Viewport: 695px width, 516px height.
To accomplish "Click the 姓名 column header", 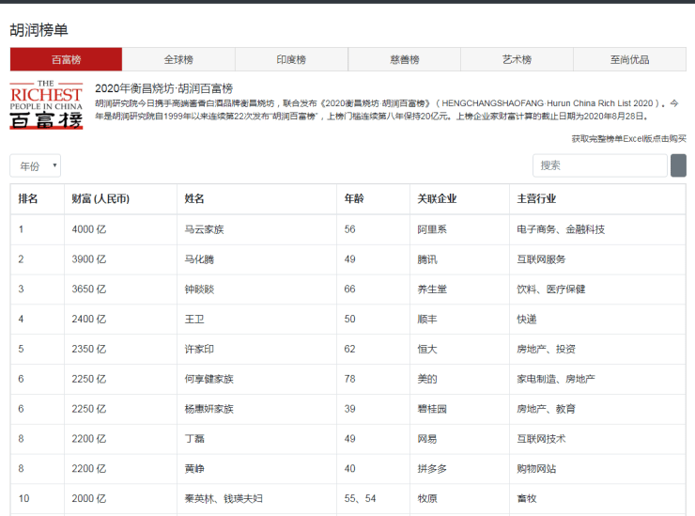I will (x=194, y=199).
